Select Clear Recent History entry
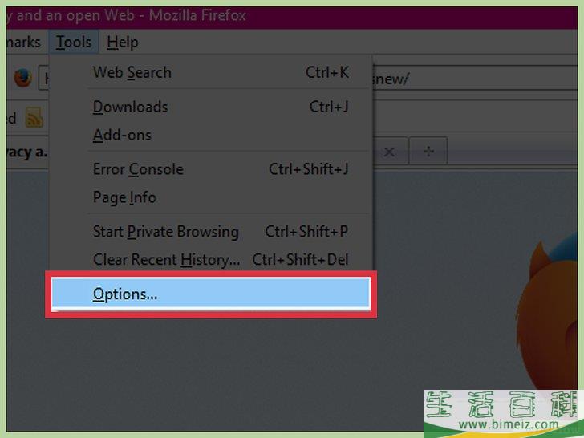This screenshot has height=438, width=584. tap(211, 259)
